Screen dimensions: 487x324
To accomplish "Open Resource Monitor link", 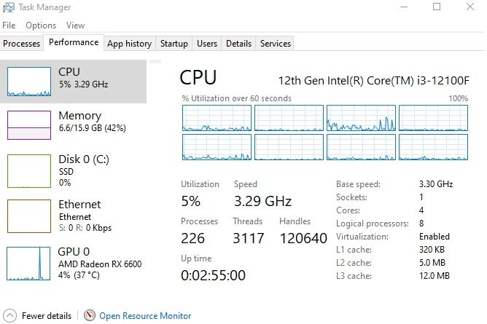I will point(145,316).
